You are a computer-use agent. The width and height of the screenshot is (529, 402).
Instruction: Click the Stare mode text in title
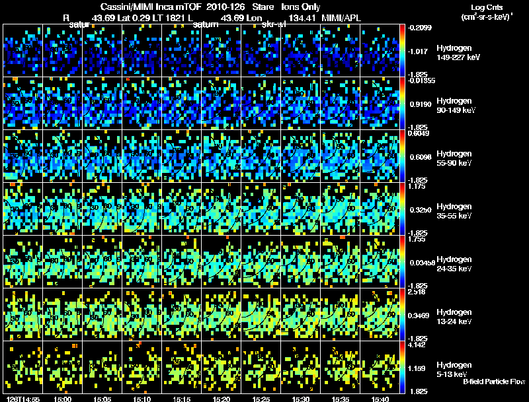point(263,7)
